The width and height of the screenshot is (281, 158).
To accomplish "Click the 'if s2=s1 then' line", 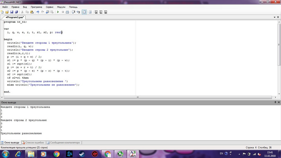I will tap(18, 78).
